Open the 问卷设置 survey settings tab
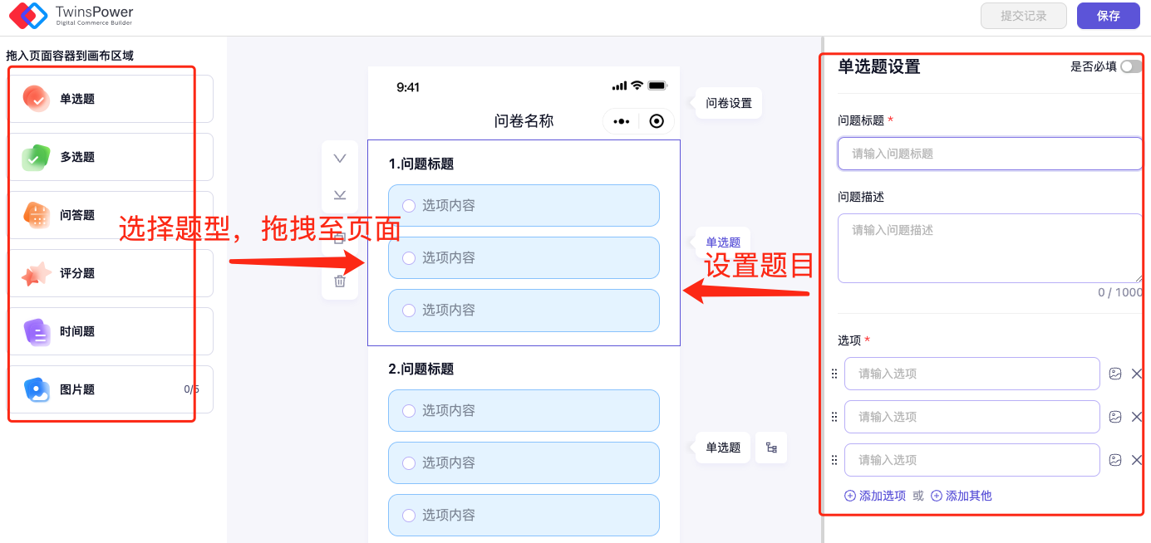This screenshot has width=1151, height=543. click(729, 103)
